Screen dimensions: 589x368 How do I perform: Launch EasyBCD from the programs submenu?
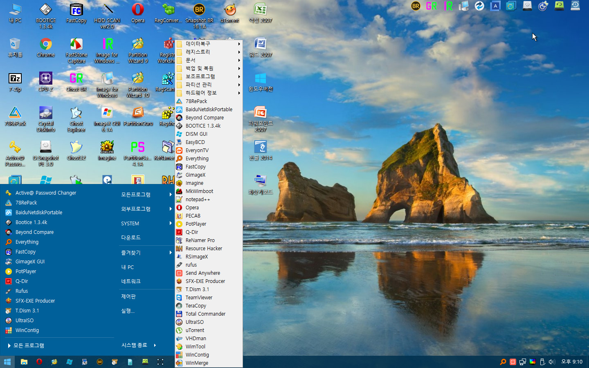coord(209,142)
